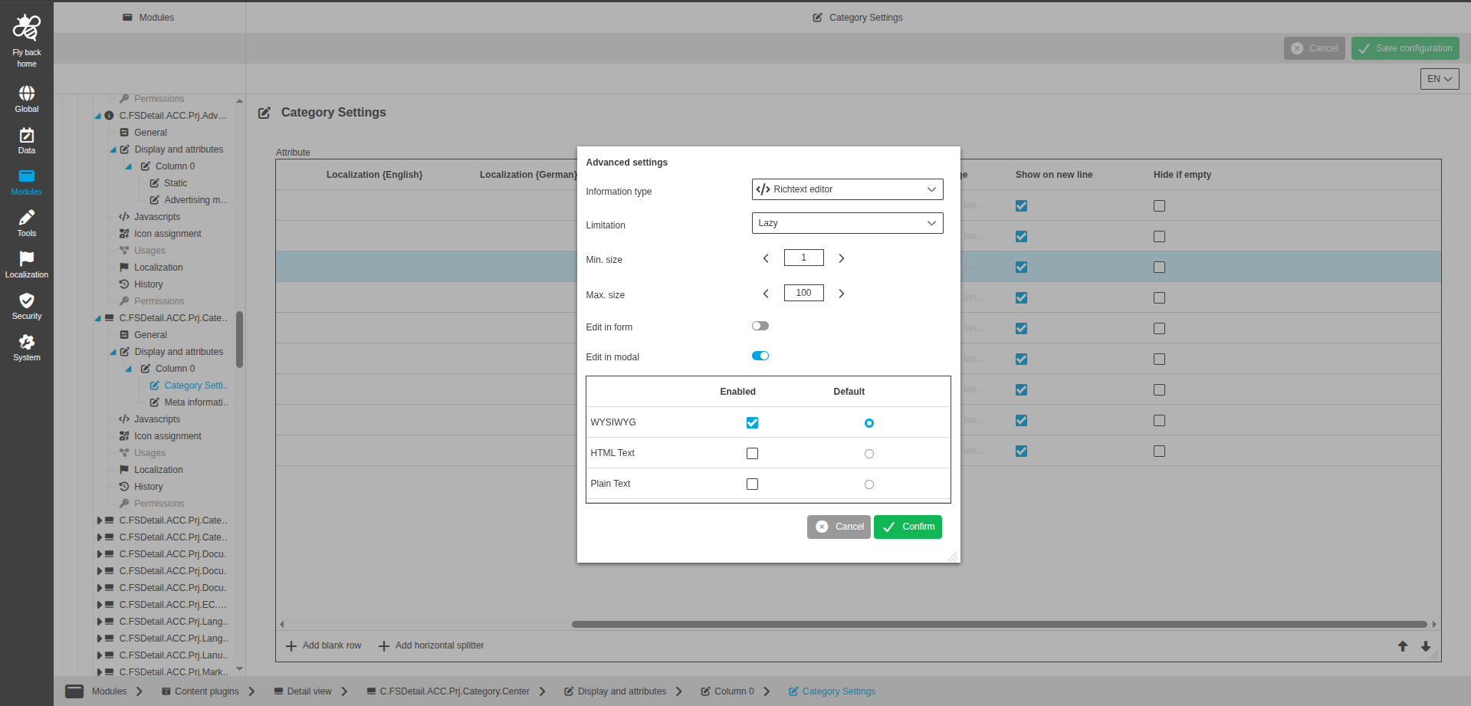Click the Modules breadcrumb folder icon

[74, 691]
